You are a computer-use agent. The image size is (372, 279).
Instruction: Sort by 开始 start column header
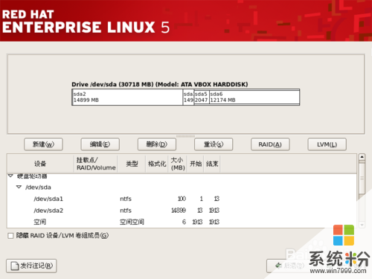click(196, 164)
